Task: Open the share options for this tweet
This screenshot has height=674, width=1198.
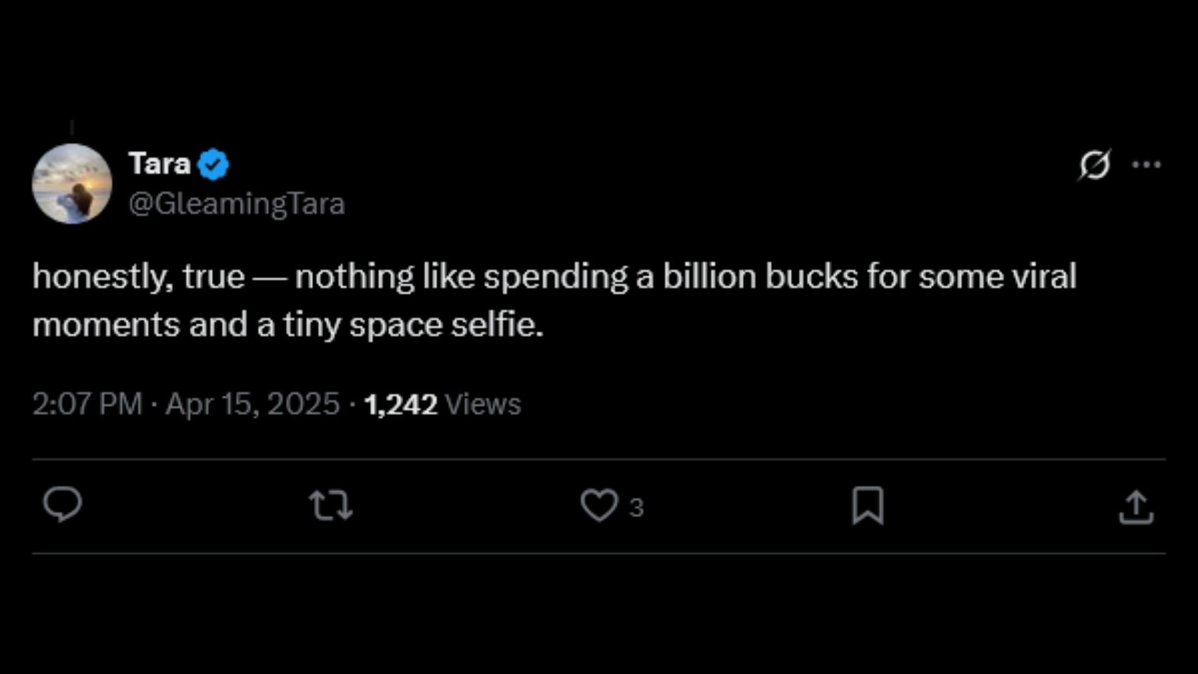Action: tap(1136, 506)
